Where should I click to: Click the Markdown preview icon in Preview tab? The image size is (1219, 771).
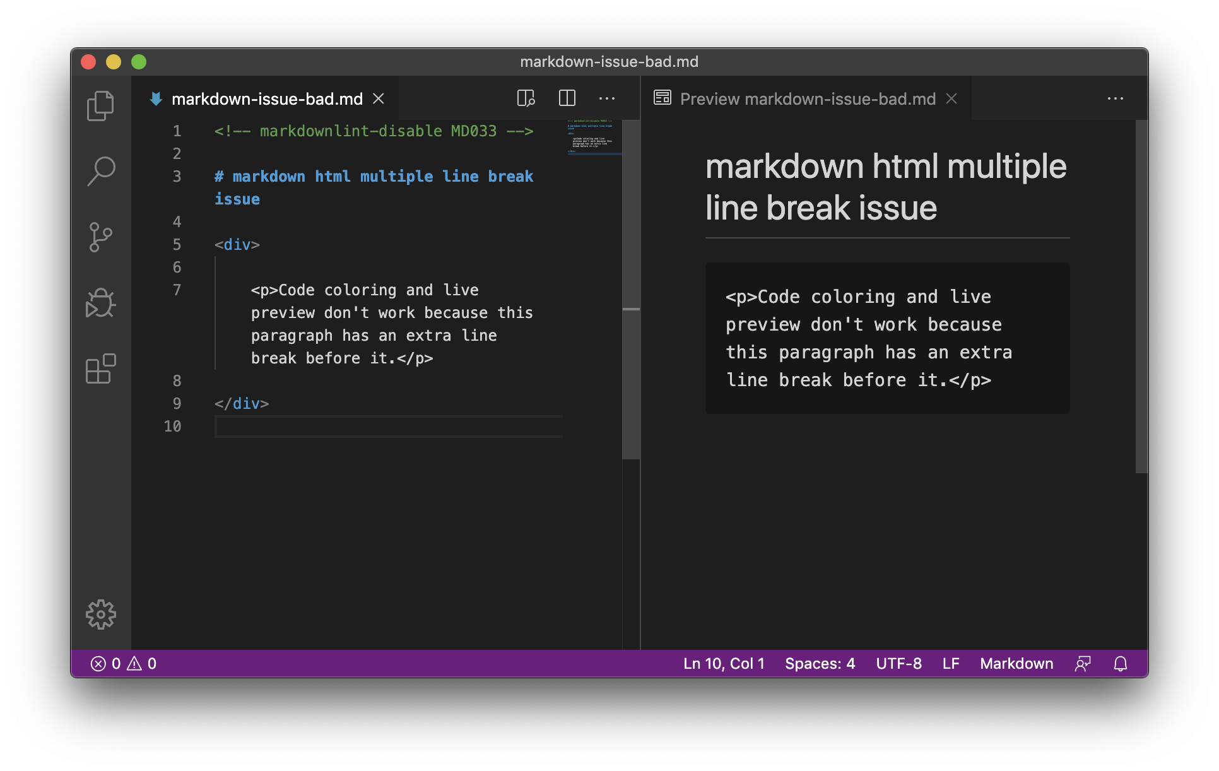tap(662, 98)
